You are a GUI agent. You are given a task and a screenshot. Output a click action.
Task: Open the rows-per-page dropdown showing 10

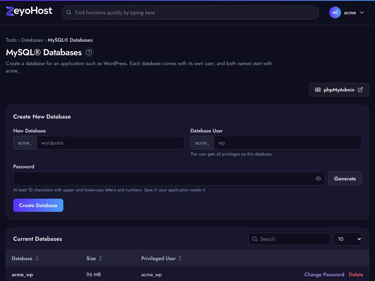coord(347,239)
